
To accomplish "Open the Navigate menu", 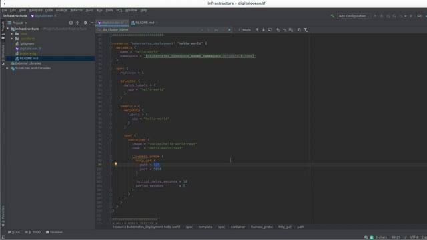I will pos(35,10).
